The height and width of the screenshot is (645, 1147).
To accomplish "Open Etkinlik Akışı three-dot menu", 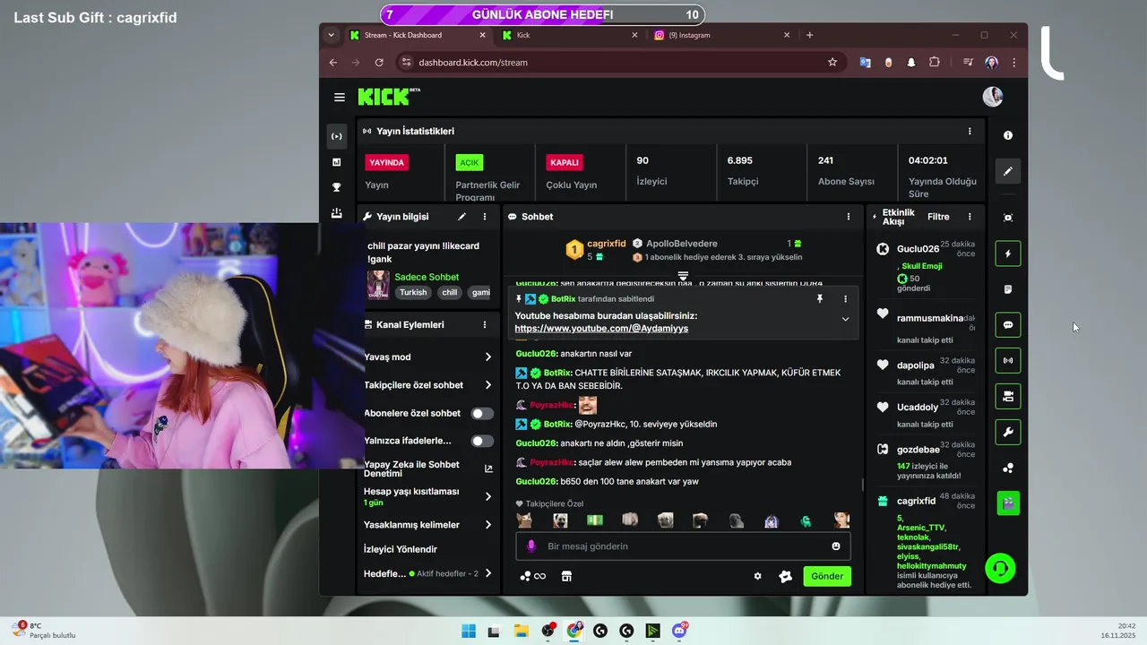I will click(x=969, y=217).
